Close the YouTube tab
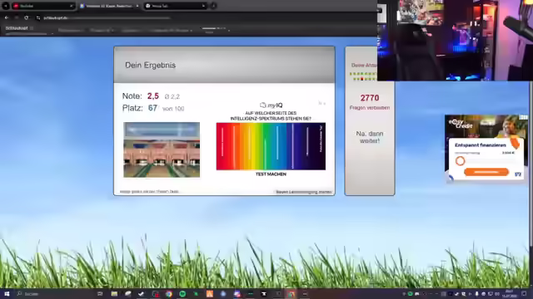533x299 pixels. click(72, 6)
